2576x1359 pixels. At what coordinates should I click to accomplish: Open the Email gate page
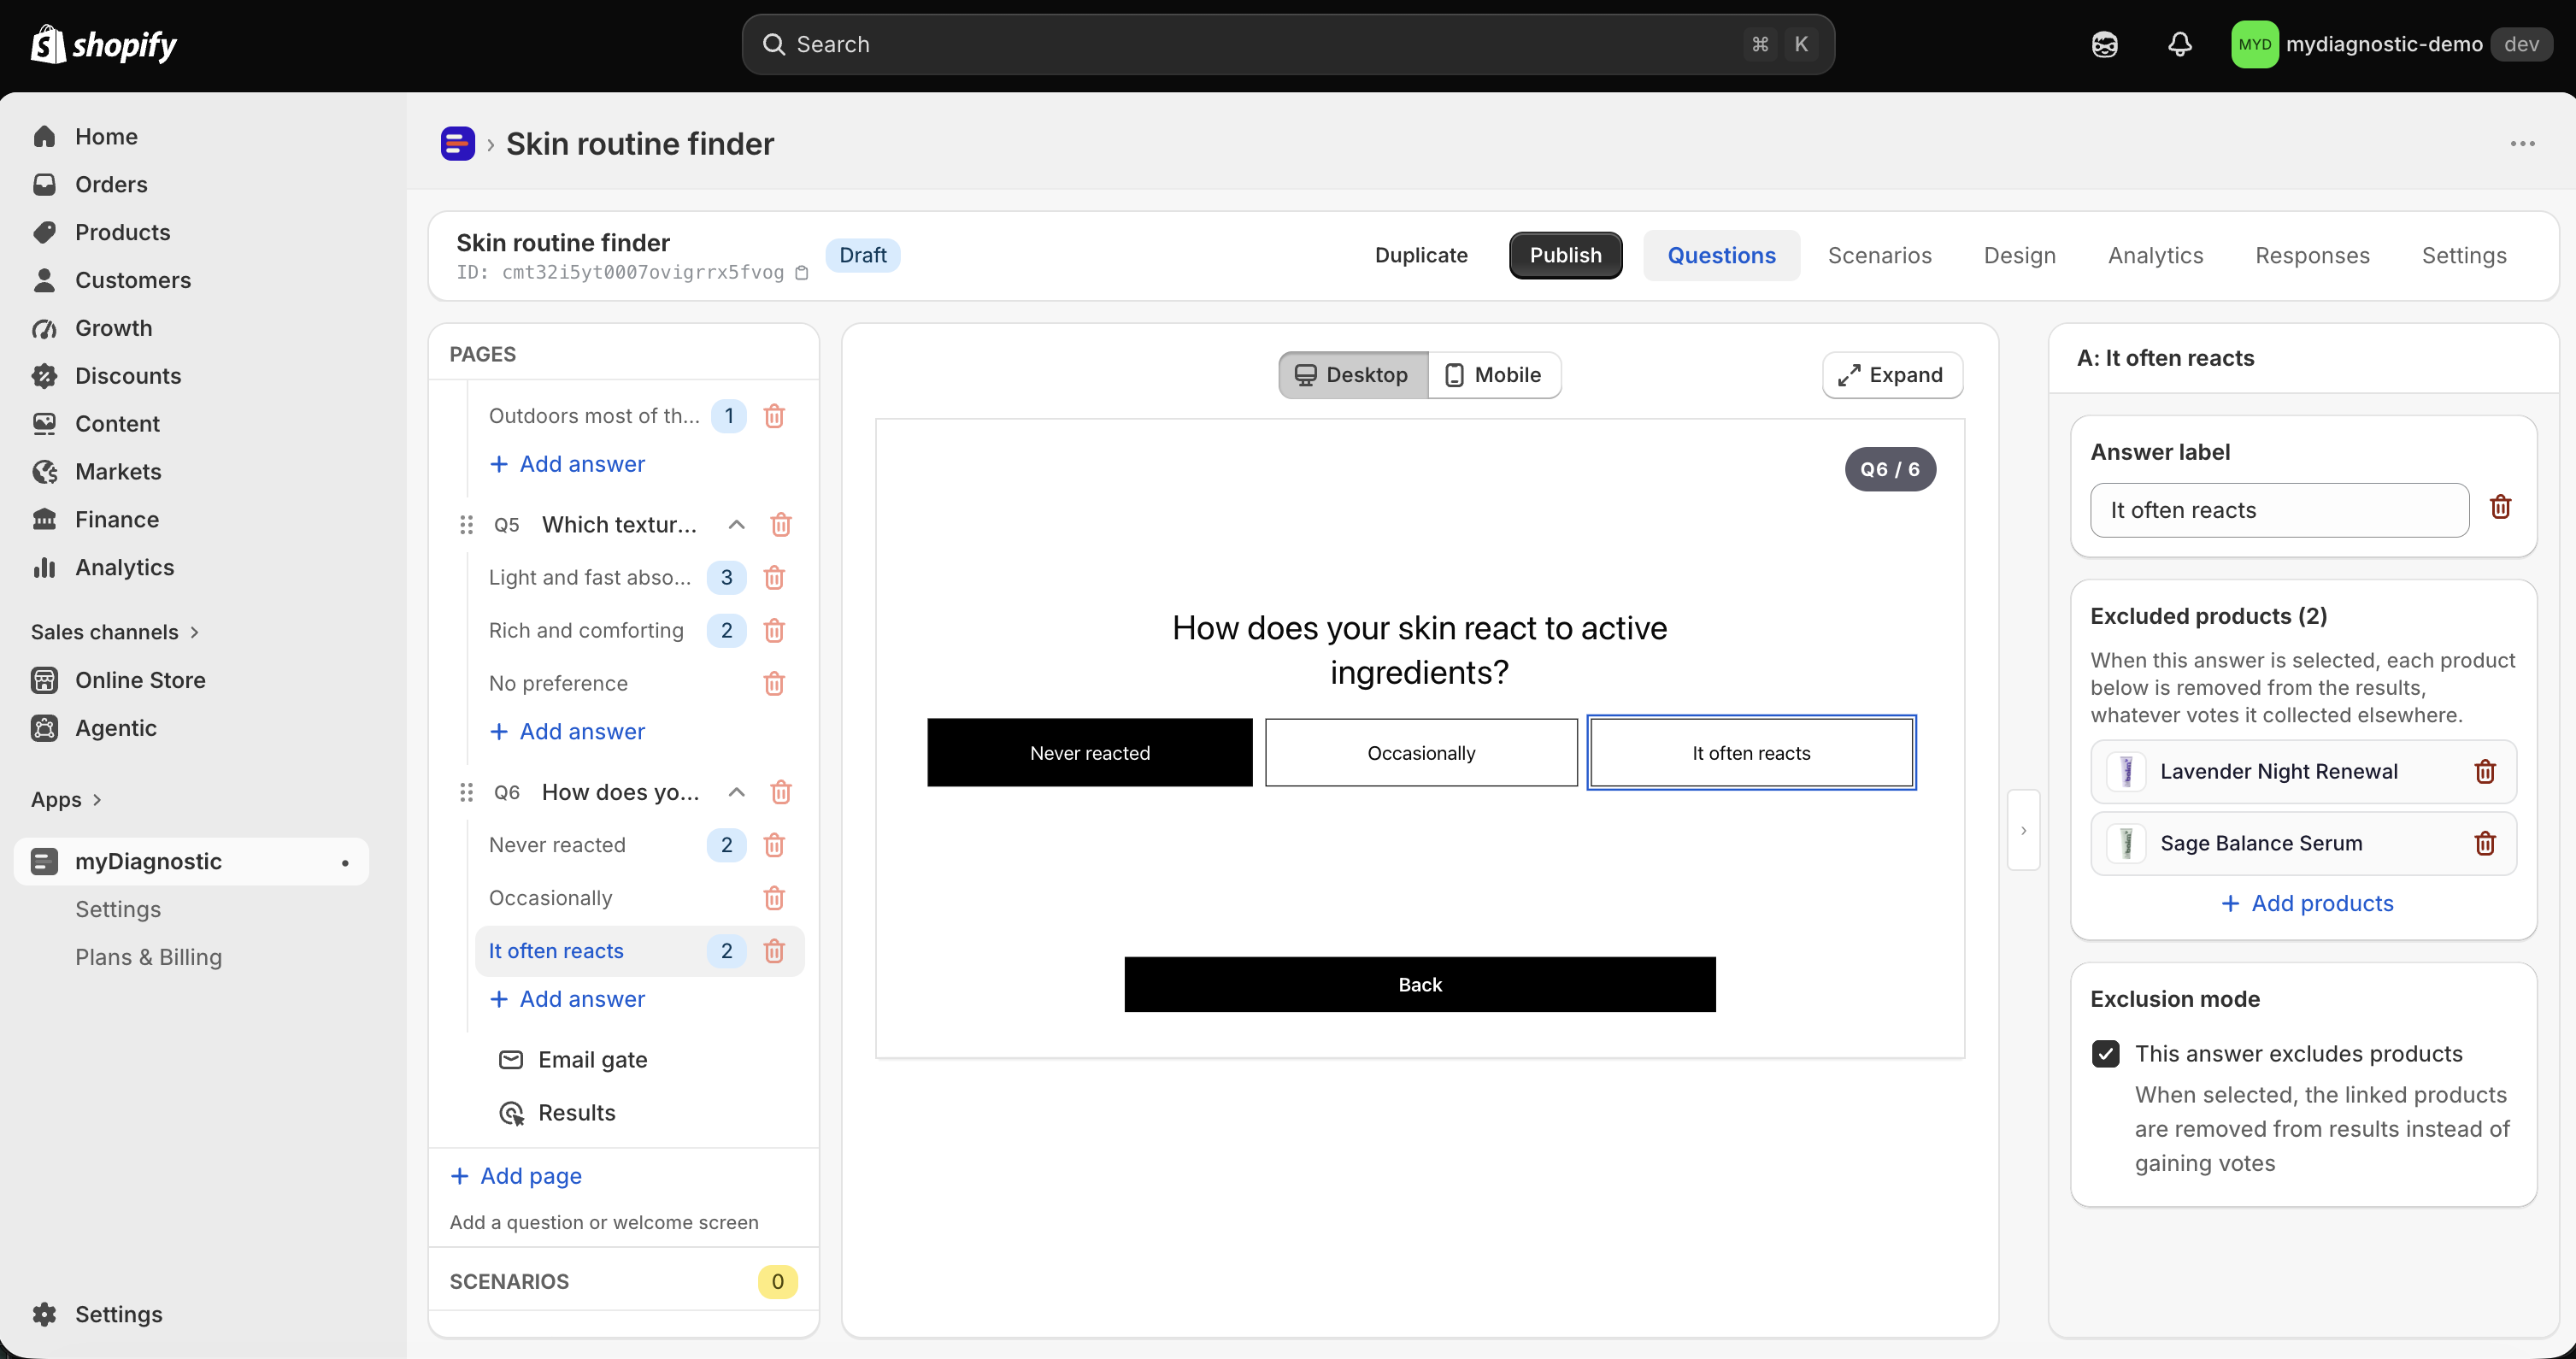pos(573,1060)
